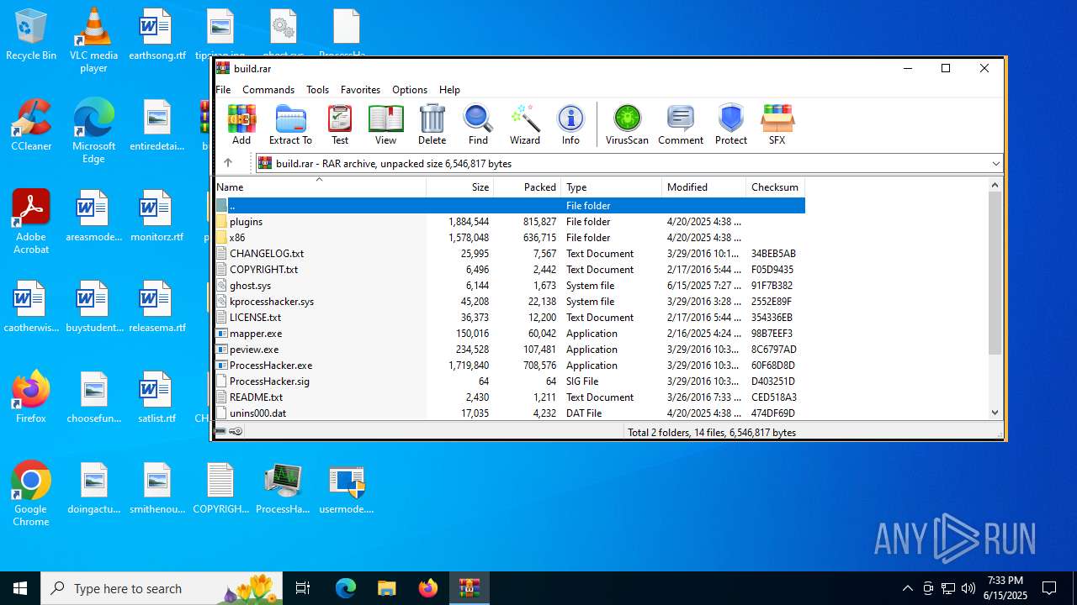Click the Find toolbar icon

pyautogui.click(x=478, y=124)
